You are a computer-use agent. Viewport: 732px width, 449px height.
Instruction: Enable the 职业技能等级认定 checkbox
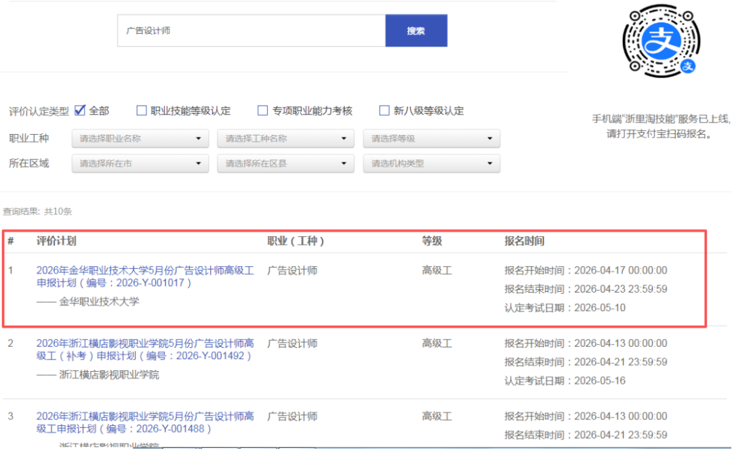pyautogui.click(x=142, y=110)
